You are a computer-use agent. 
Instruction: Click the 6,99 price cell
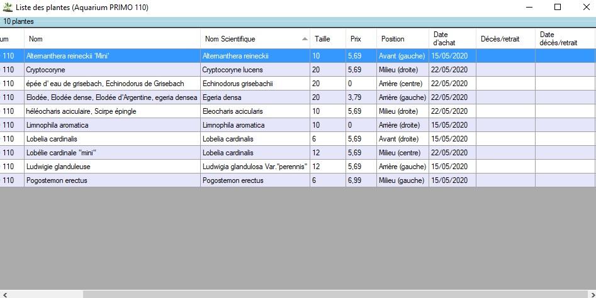(361, 180)
